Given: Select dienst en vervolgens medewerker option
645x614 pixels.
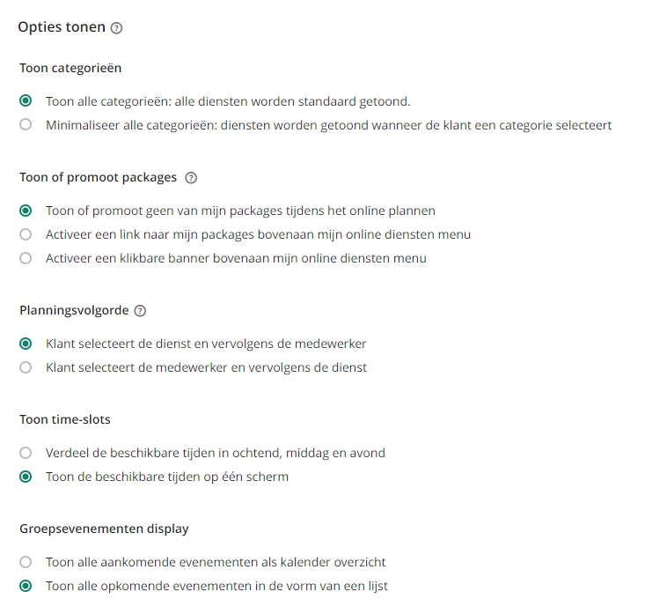Looking at the screenshot, I should [26, 344].
